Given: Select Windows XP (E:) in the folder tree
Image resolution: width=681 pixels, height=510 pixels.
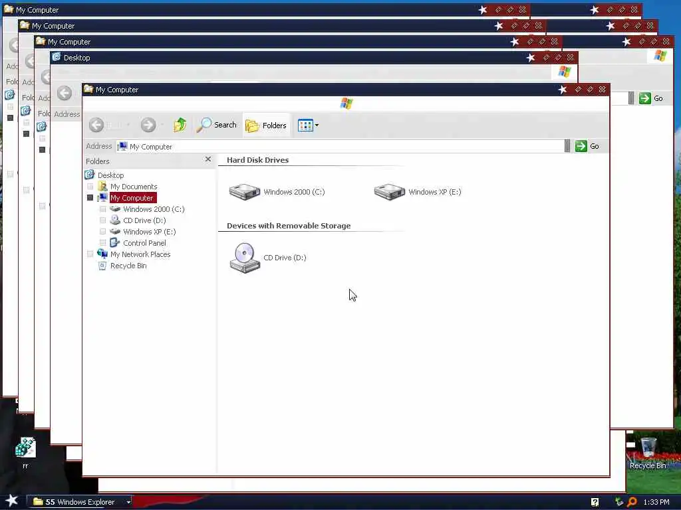Looking at the screenshot, I should point(150,232).
